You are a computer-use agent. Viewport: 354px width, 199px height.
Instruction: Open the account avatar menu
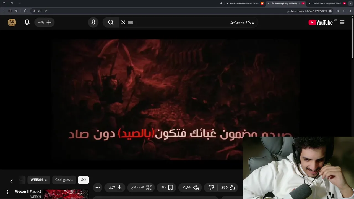(x=12, y=22)
